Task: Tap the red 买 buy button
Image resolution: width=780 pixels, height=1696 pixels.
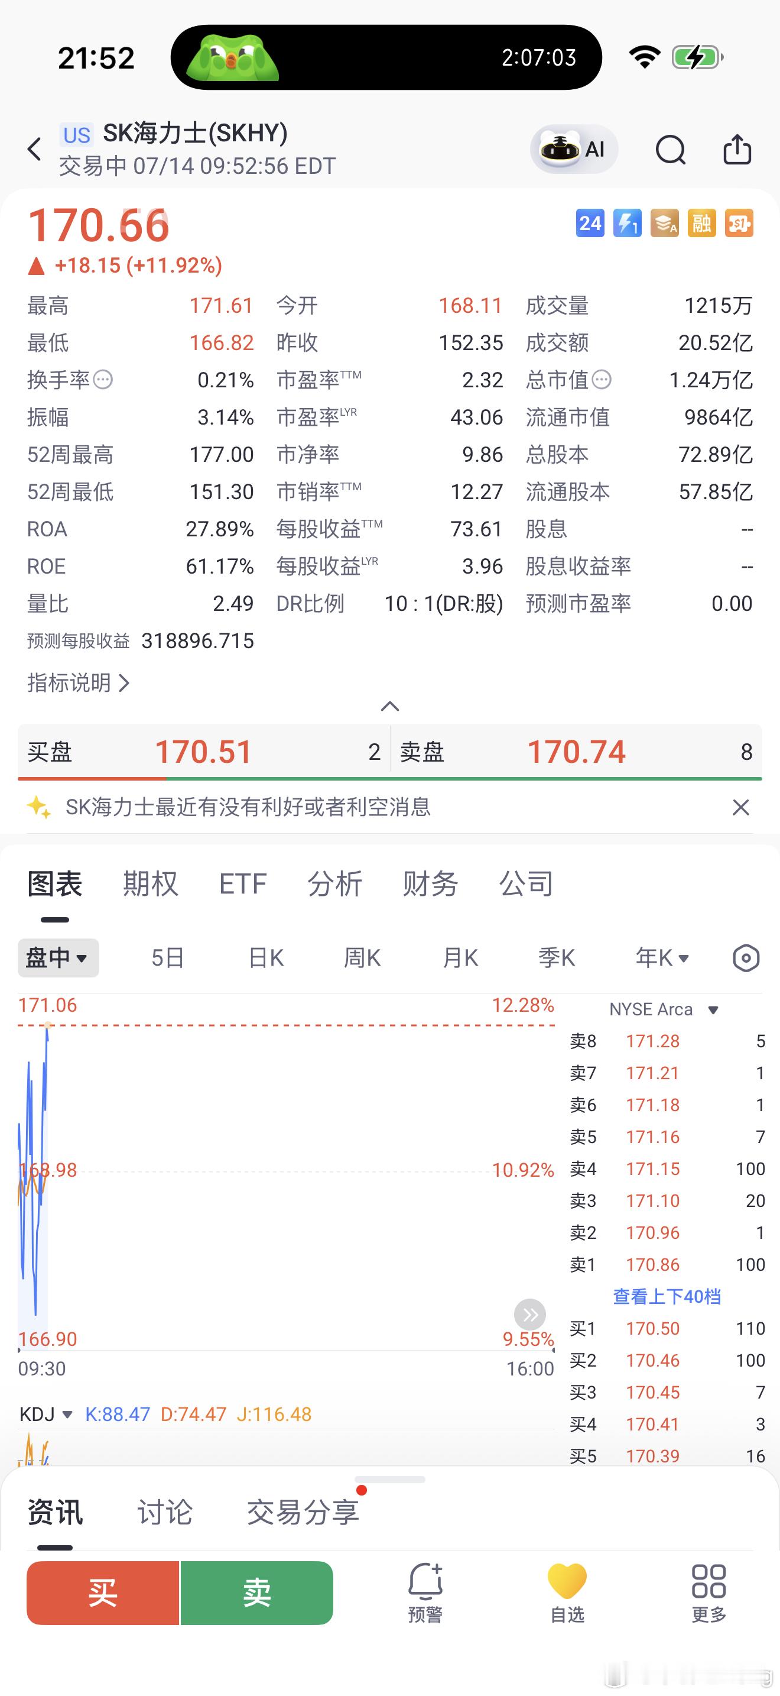Action: click(x=103, y=1593)
